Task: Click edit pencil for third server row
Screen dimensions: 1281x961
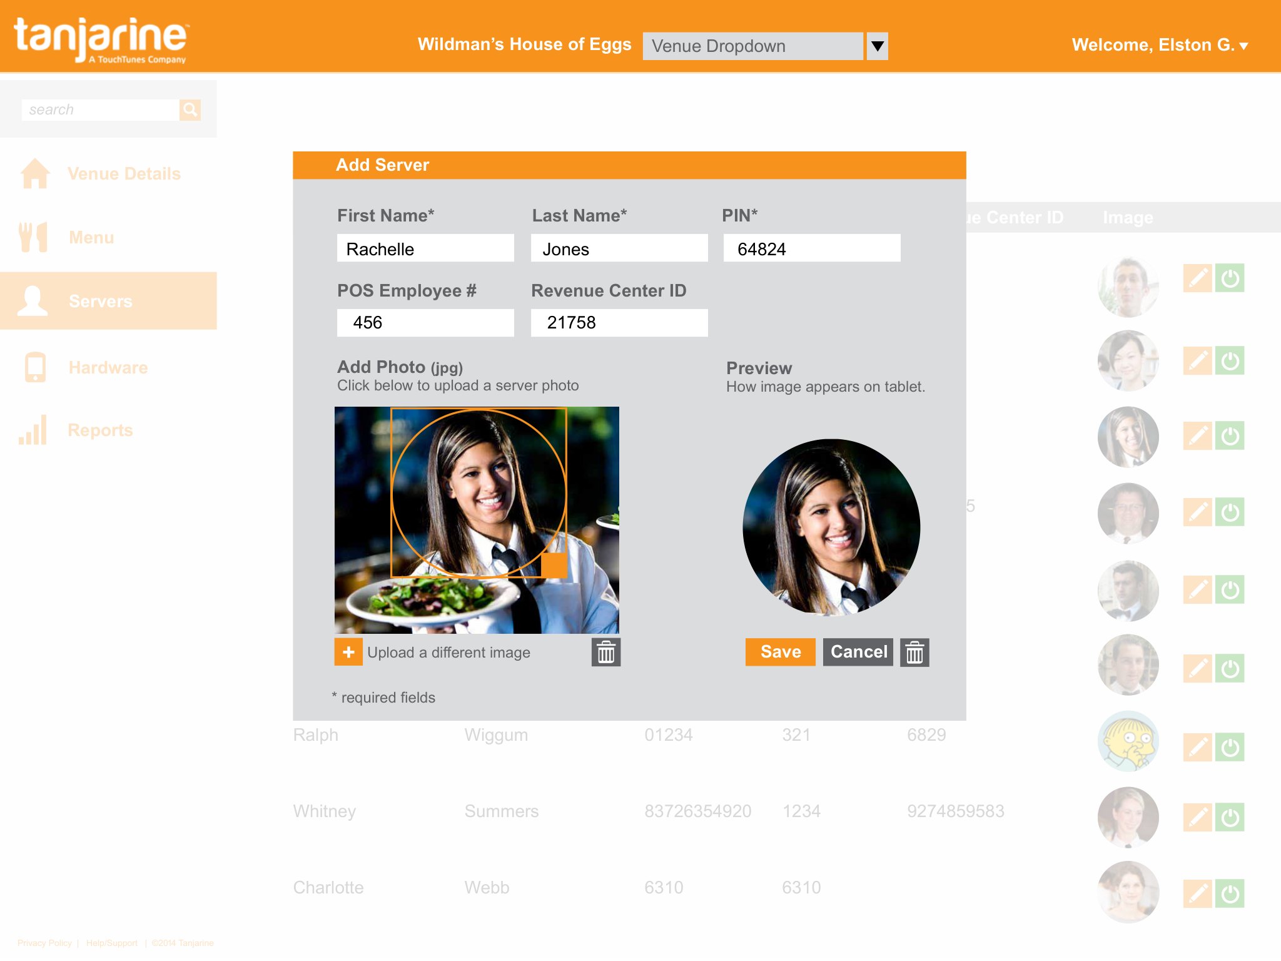Action: click(x=1198, y=436)
